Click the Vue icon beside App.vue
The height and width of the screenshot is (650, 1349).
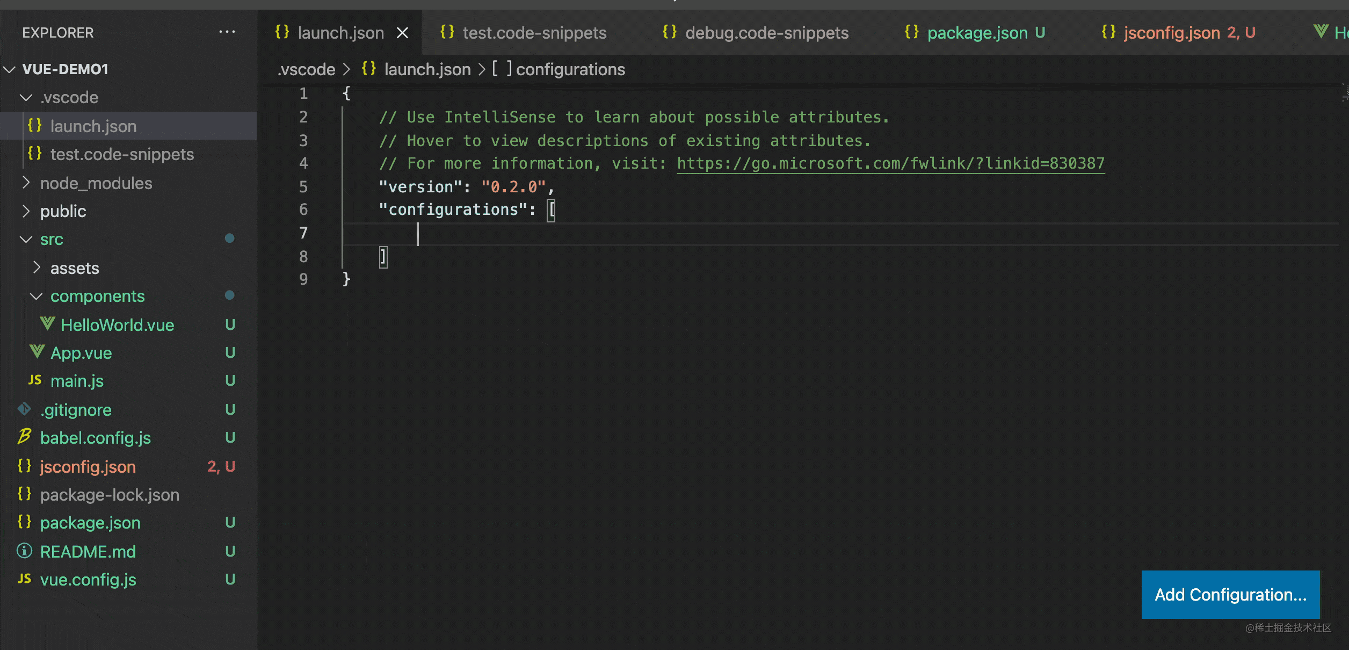[x=37, y=352]
